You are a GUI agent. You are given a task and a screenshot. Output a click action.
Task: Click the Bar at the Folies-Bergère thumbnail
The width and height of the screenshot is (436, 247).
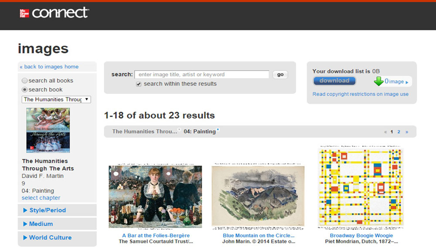click(x=156, y=197)
